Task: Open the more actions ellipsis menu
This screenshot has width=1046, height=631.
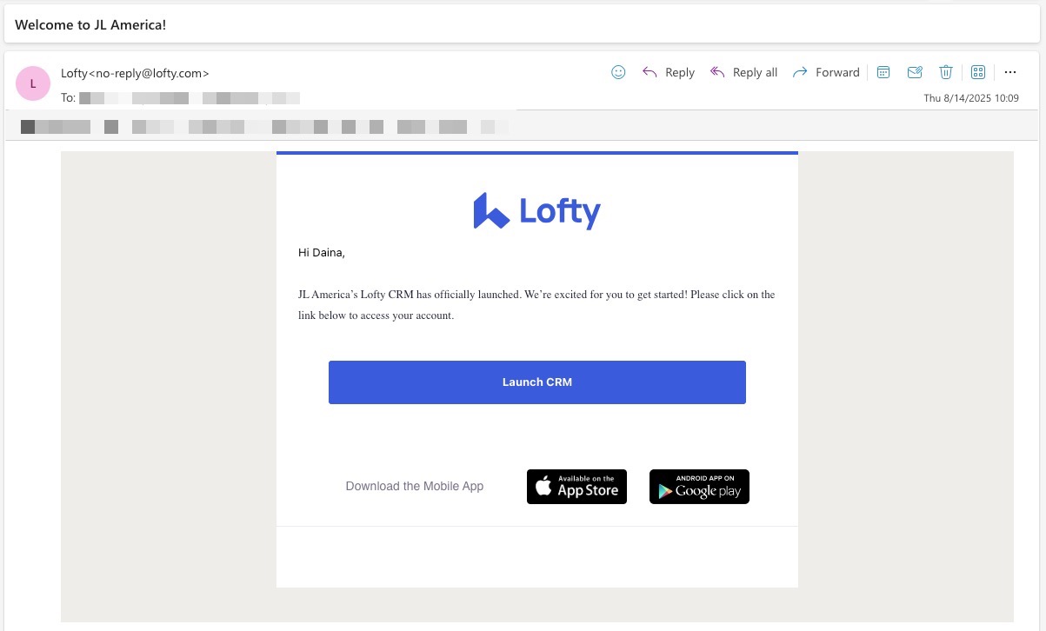Action: pyautogui.click(x=1009, y=72)
